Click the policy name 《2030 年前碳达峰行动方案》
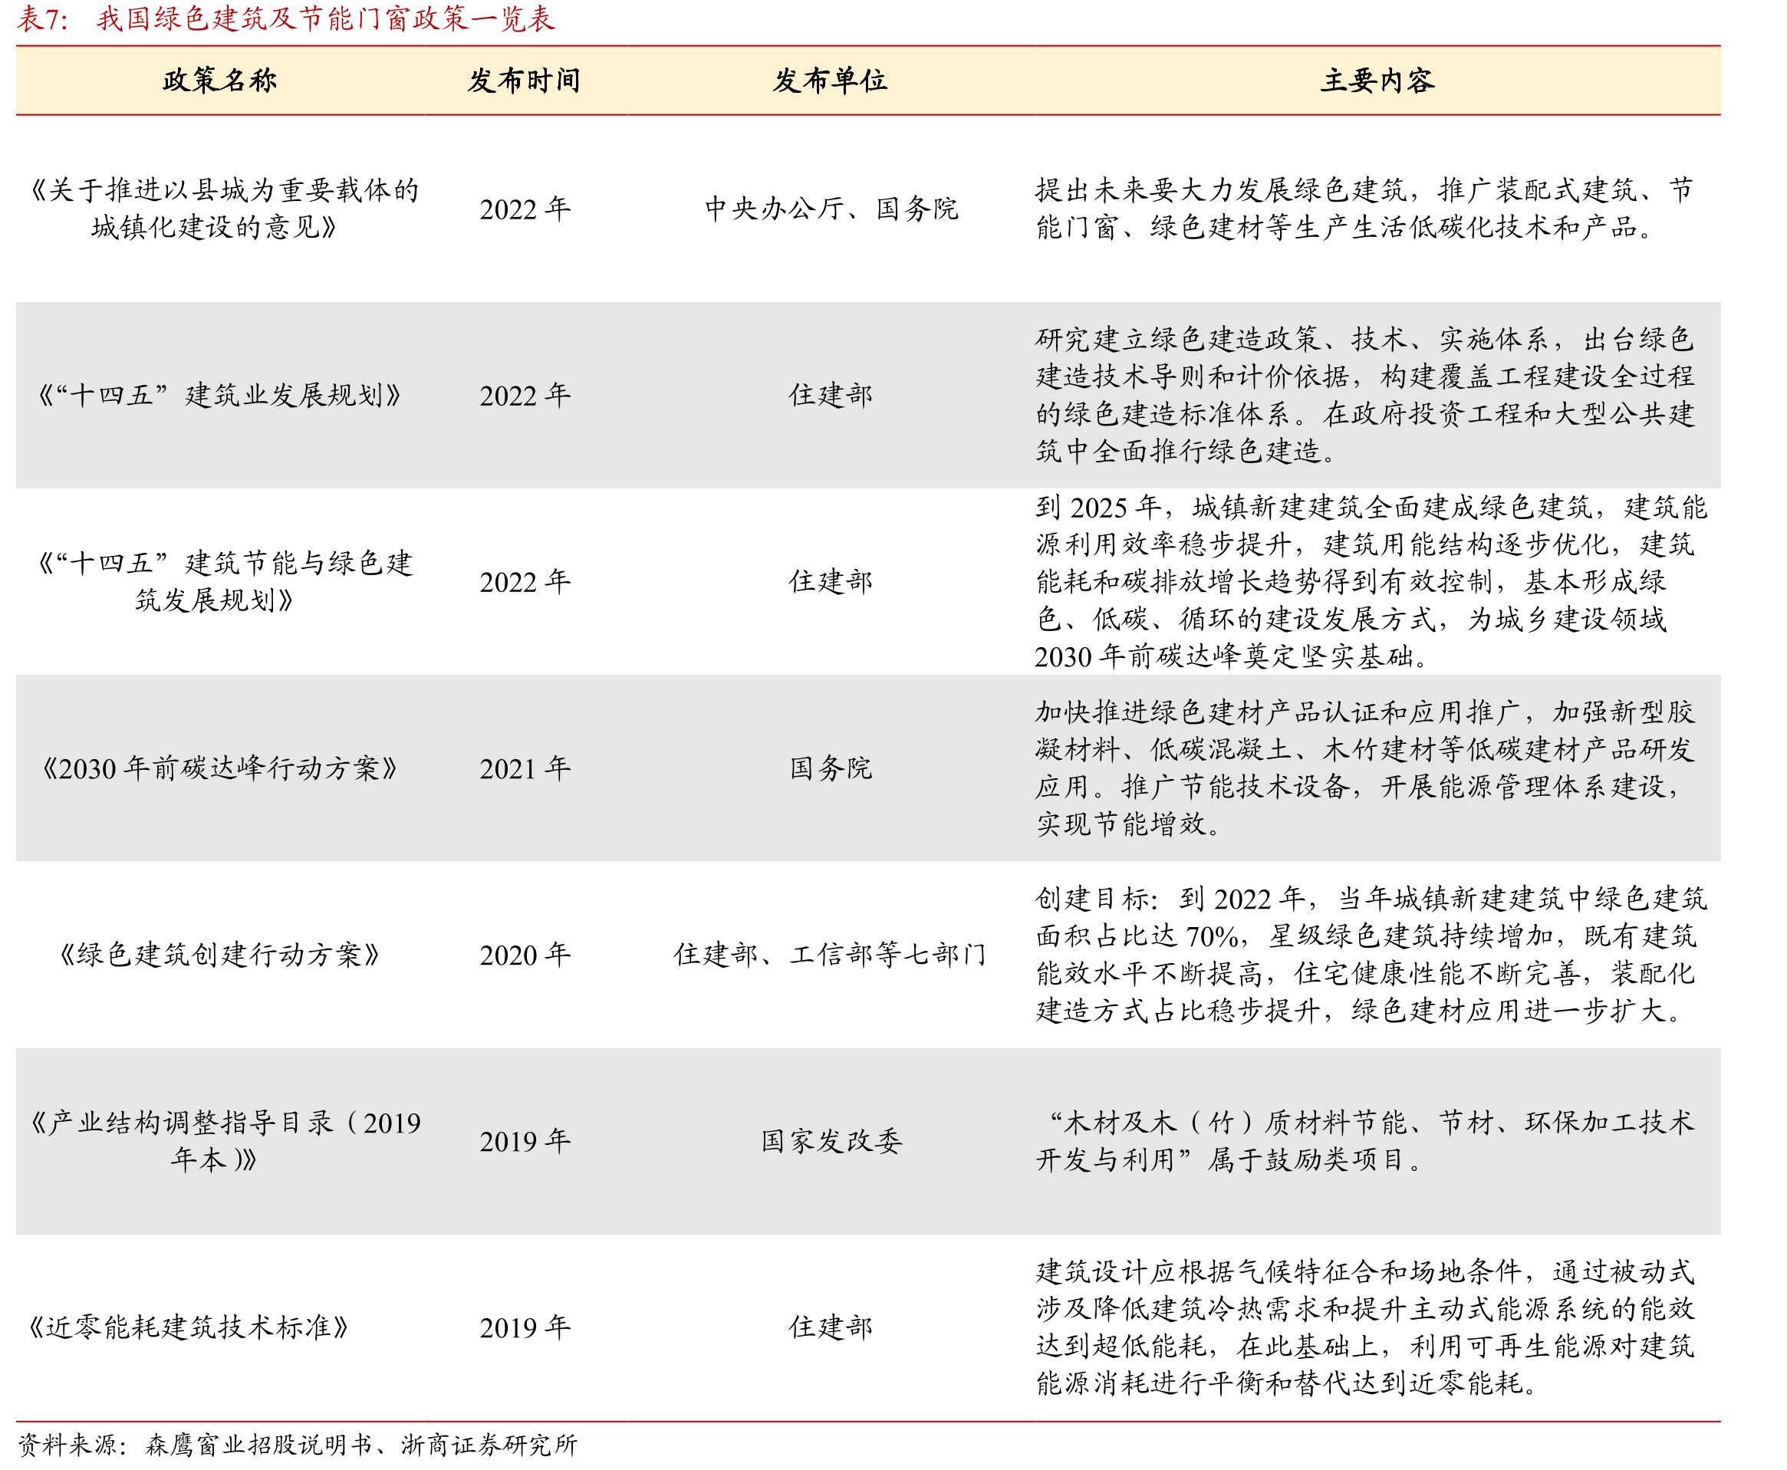 click(220, 768)
